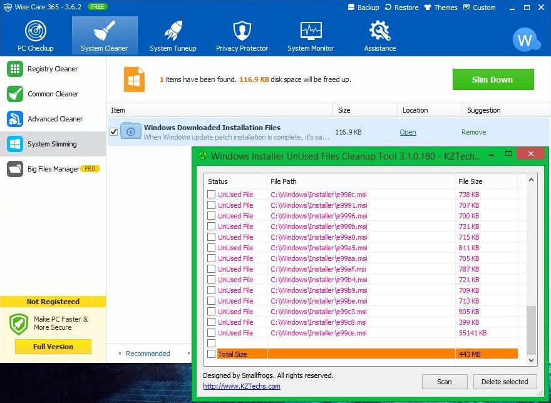The image size is (551, 403).
Task: Select the e99b4.msi file path row
Action: click(319, 279)
